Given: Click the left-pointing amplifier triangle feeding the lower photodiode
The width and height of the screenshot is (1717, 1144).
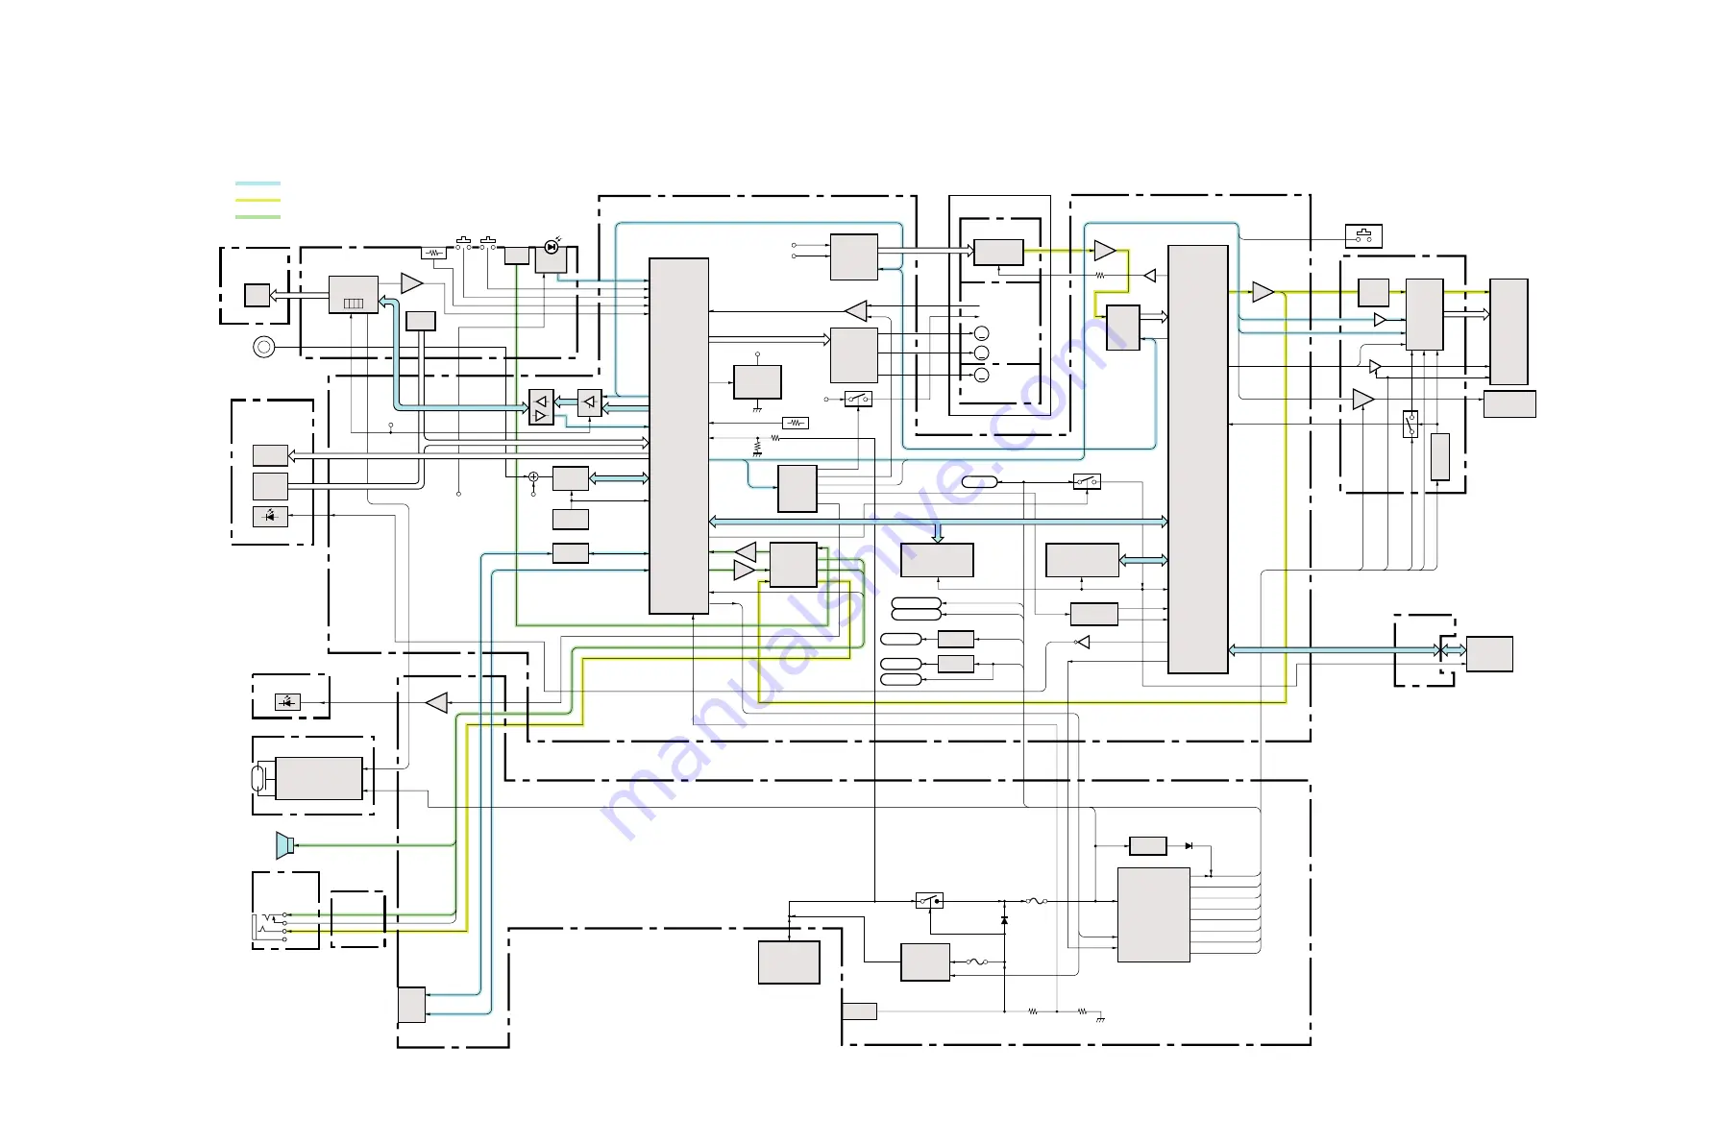Looking at the screenshot, I should (437, 703).
